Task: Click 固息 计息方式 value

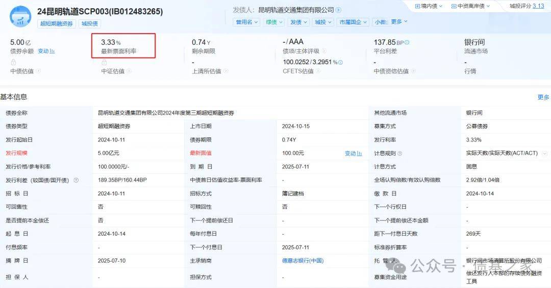Action: pyautogui.click(x=471, y=167)
